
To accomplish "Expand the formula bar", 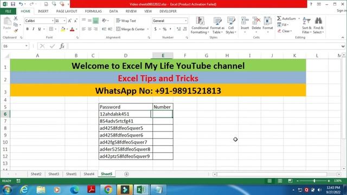I will point(343,46).
